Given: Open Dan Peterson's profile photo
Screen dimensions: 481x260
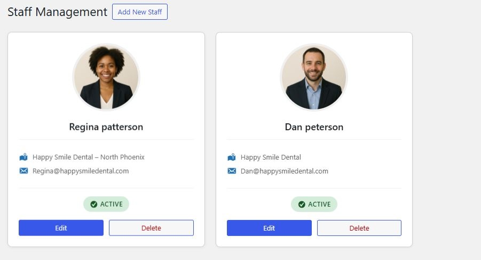Looking at the screenshot, I should pyautogui.click(x=314, y=77).
